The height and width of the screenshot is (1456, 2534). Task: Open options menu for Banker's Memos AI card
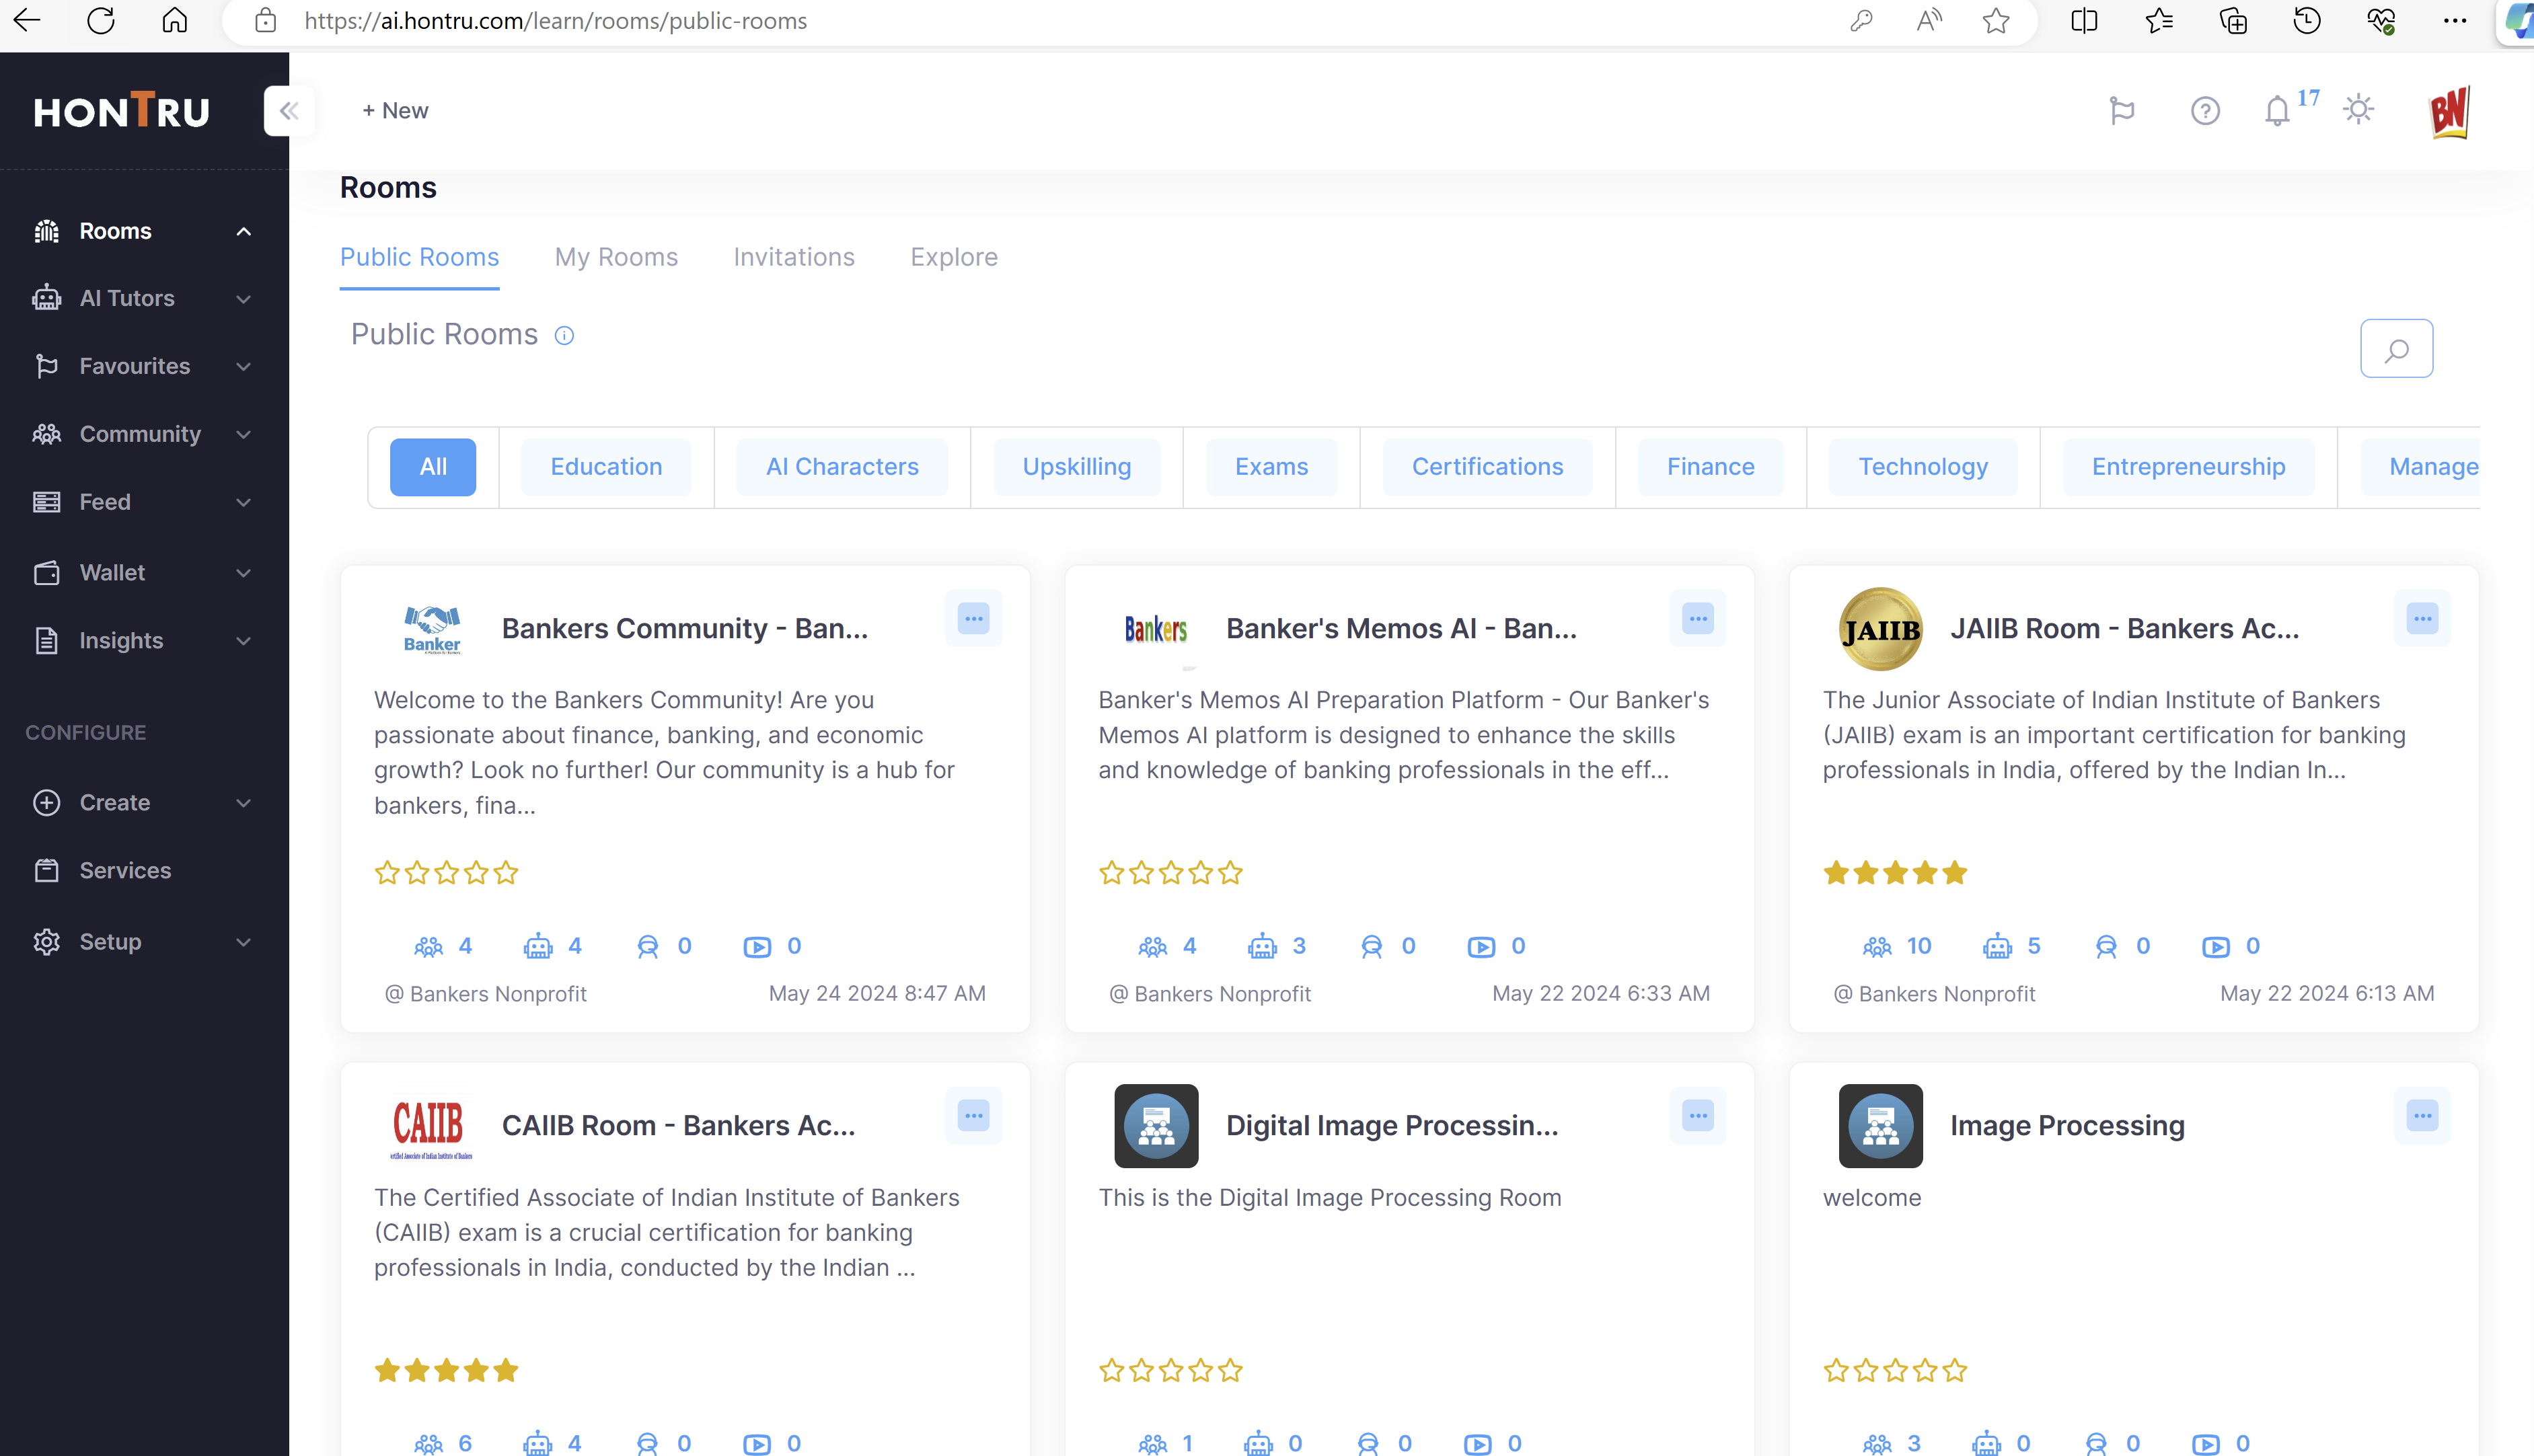pos(1698,619)
